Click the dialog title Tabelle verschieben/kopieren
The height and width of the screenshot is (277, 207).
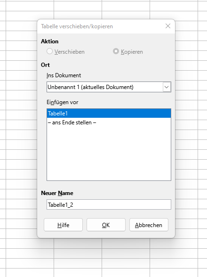click(77, 26)
